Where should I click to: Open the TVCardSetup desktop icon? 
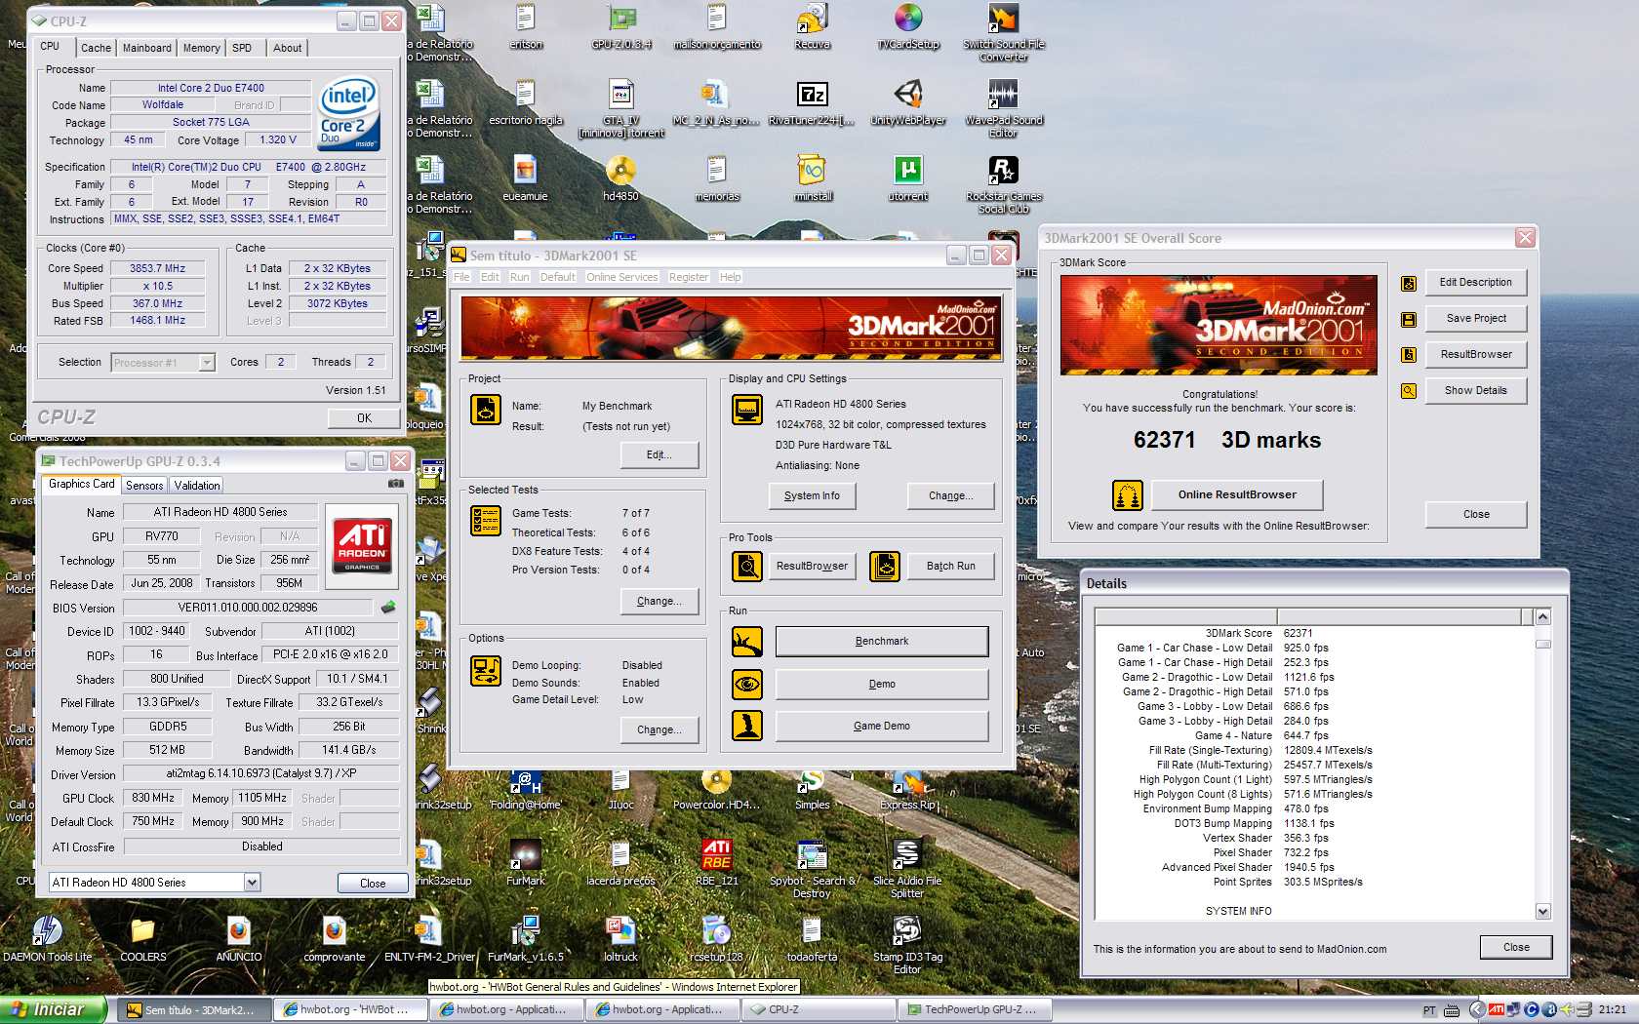907,24
